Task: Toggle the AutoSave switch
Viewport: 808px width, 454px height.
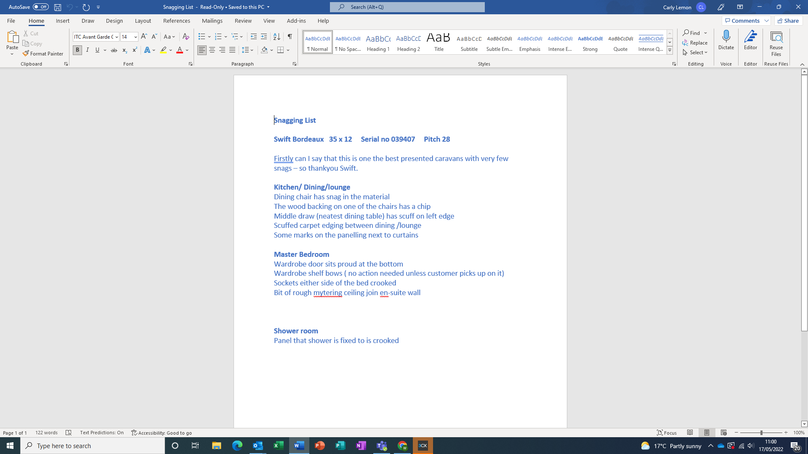Action: (x=41, y=7)
